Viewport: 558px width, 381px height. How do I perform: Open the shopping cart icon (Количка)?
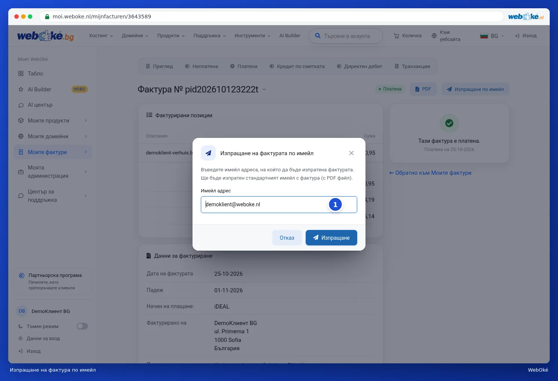(x=396, y=36)
